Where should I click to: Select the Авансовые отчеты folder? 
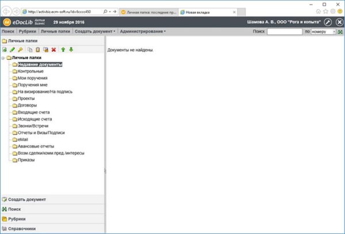click(36, 146)
